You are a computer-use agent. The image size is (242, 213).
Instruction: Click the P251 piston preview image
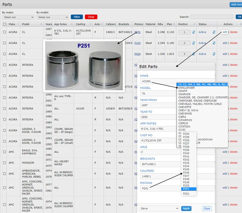tap(84, 66)
